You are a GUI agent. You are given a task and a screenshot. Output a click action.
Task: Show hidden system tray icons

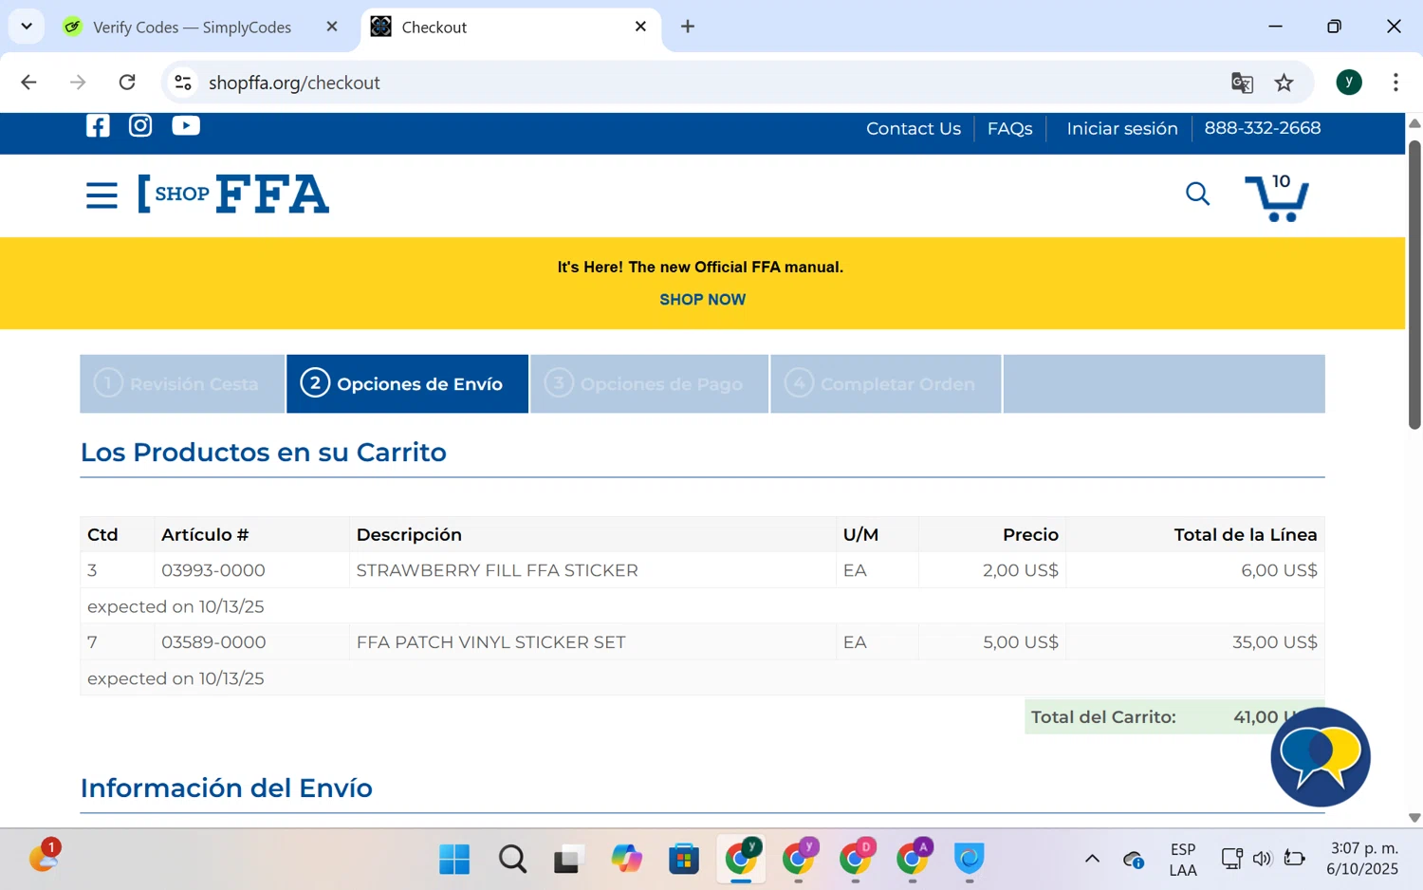tap(1092, 860)
